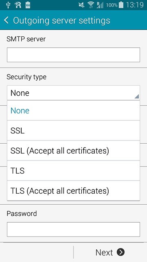Pick TLS (Accept all certificates) option

point(73,191)
